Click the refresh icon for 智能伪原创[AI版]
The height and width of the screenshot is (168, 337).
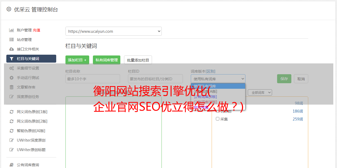11,131
